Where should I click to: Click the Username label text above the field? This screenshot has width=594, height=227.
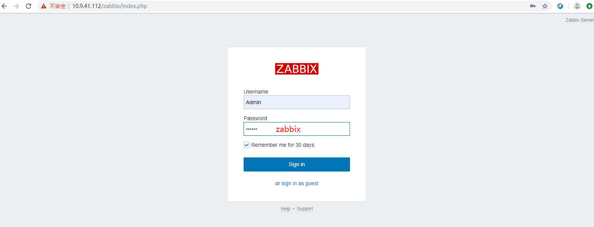[x=256, y=92]
